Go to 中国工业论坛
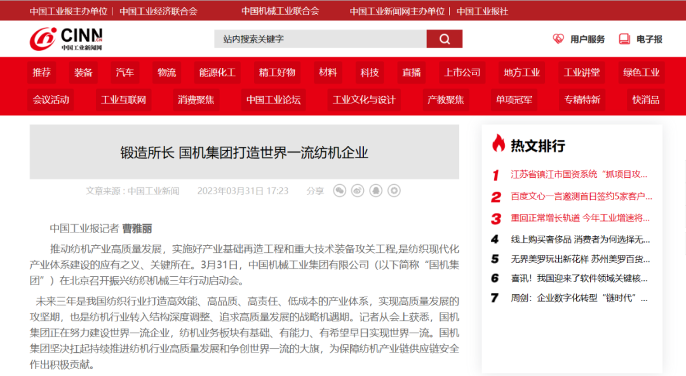 coord(273,100)
